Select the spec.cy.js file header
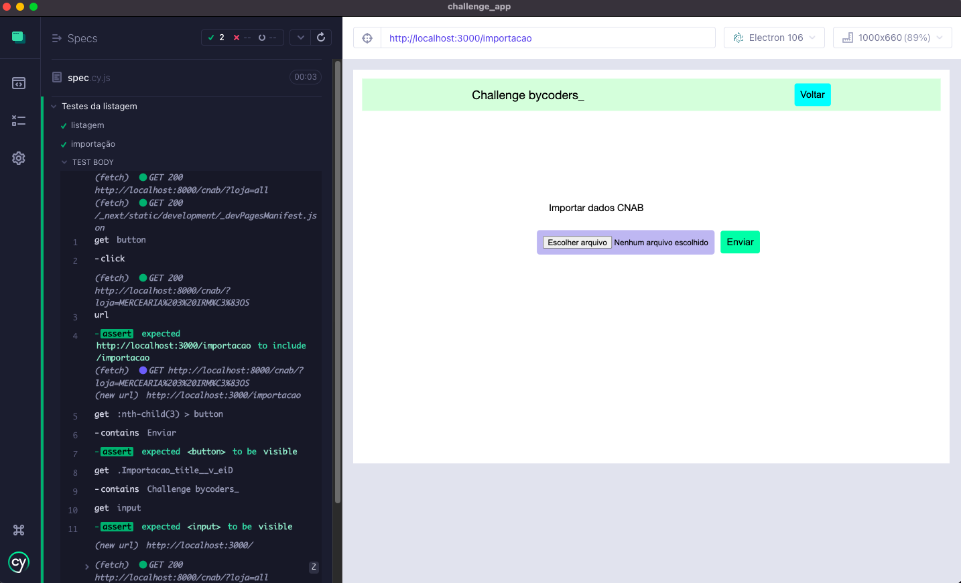This screenshot has width=961, height=583. coord(88,77)
